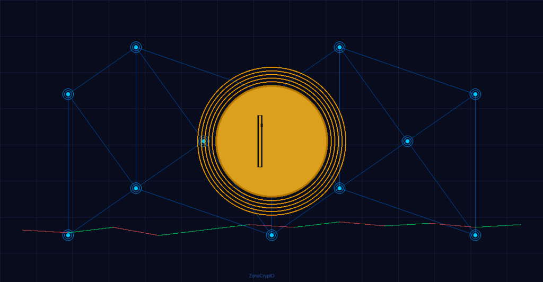Click the vertical edge joining the two rightmost nodes
The width and height of the screenshot is (543, 282).
pyautogui.click(x=476, y=165)
